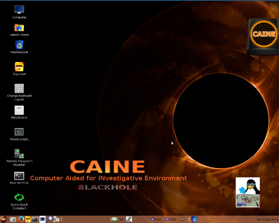
Task: Click the show desktop panel button
Action: [x=42, y=220]
